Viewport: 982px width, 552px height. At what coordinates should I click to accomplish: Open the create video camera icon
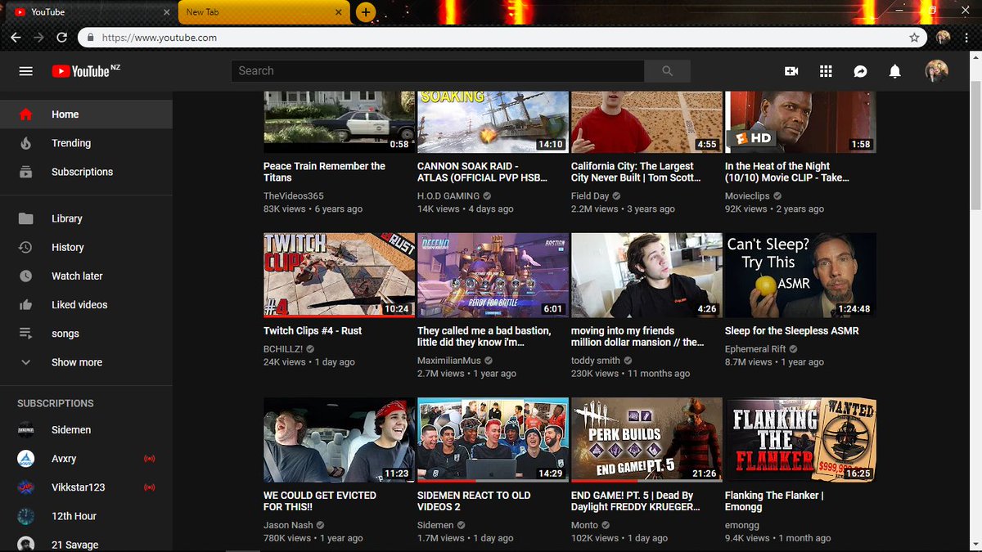point(791,71)
